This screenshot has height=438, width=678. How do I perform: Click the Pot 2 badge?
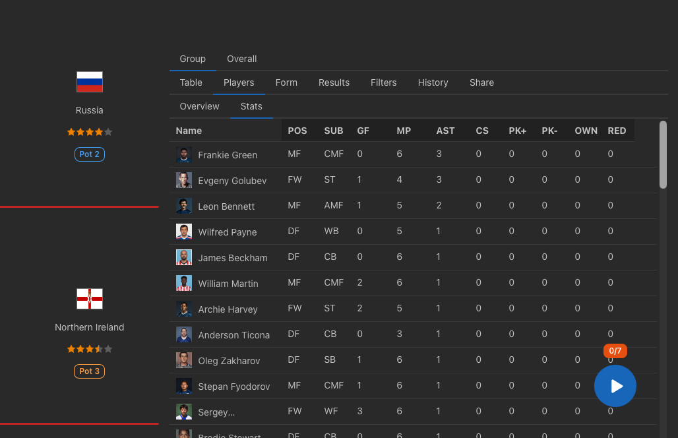(x=90, y=154)
